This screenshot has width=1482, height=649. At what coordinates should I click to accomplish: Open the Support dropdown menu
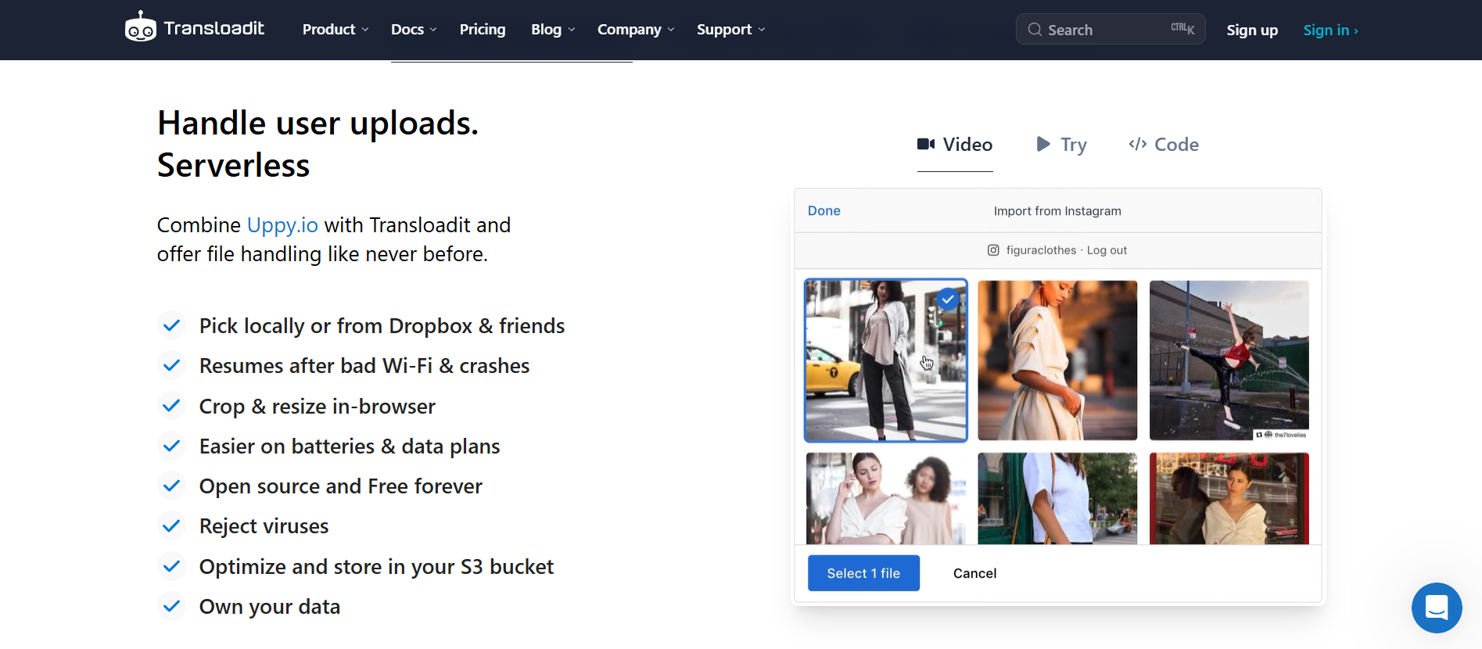(x=730, y=30)
